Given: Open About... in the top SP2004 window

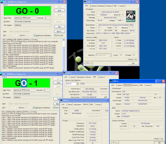Looking at the screenshot, I should [59, 32].
